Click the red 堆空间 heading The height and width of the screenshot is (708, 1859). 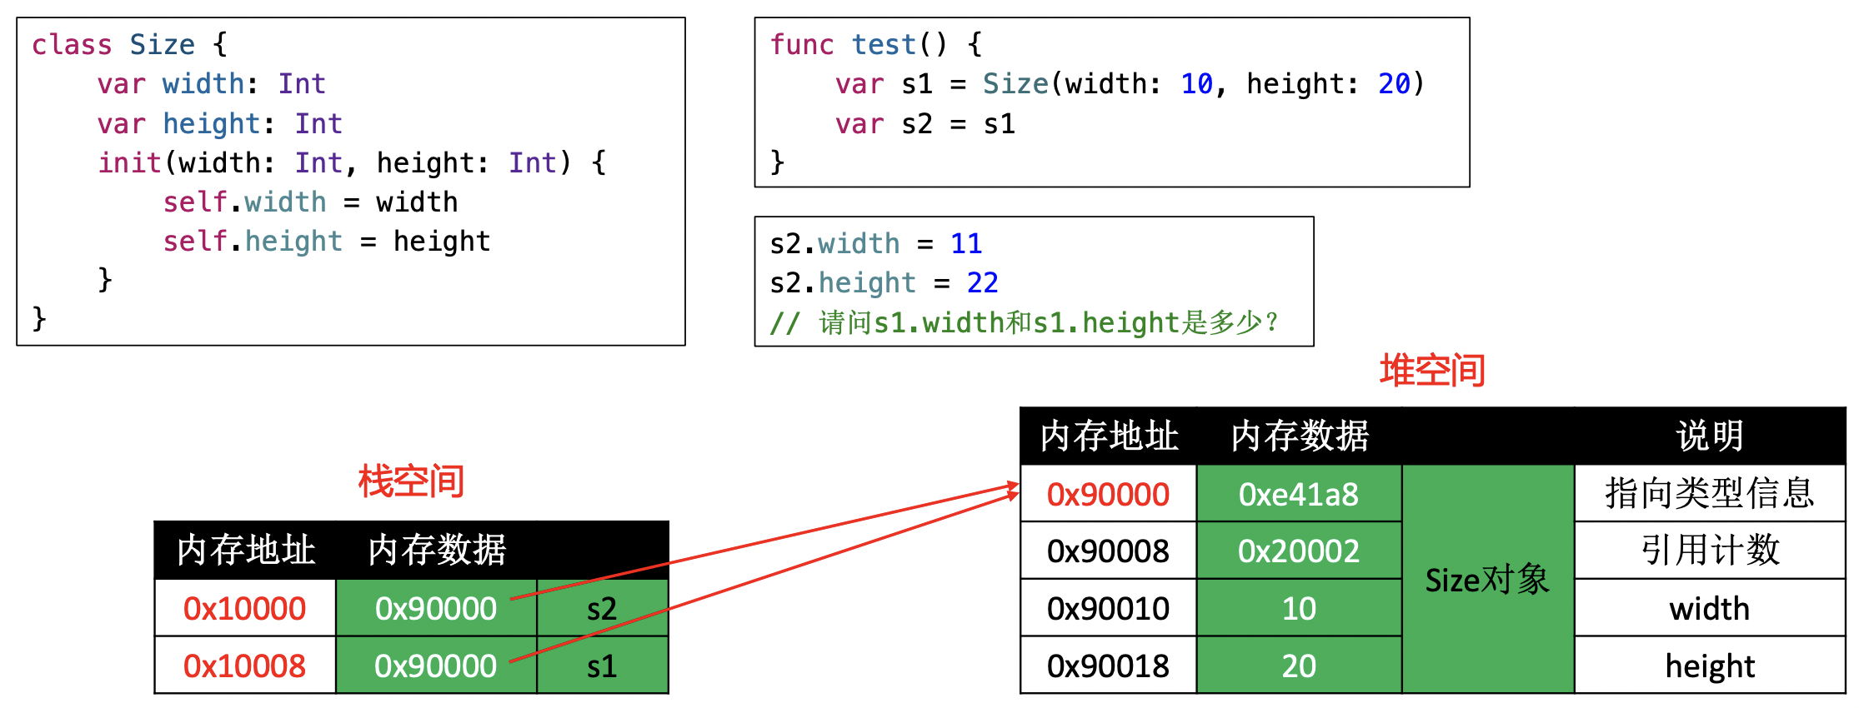(1431, 370)
